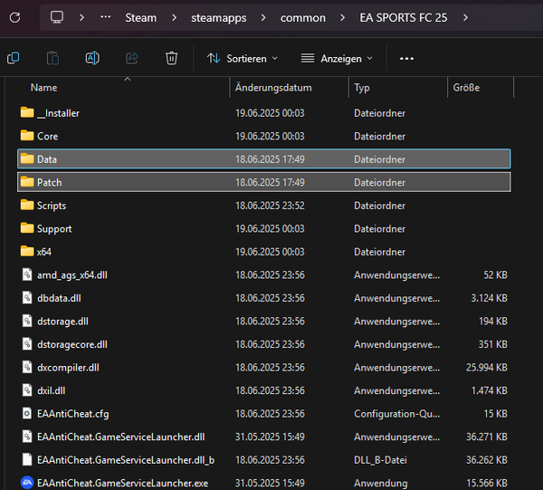Click the Patch folder icon
Screen dimensions: 543x490
[x=27, y=182]
